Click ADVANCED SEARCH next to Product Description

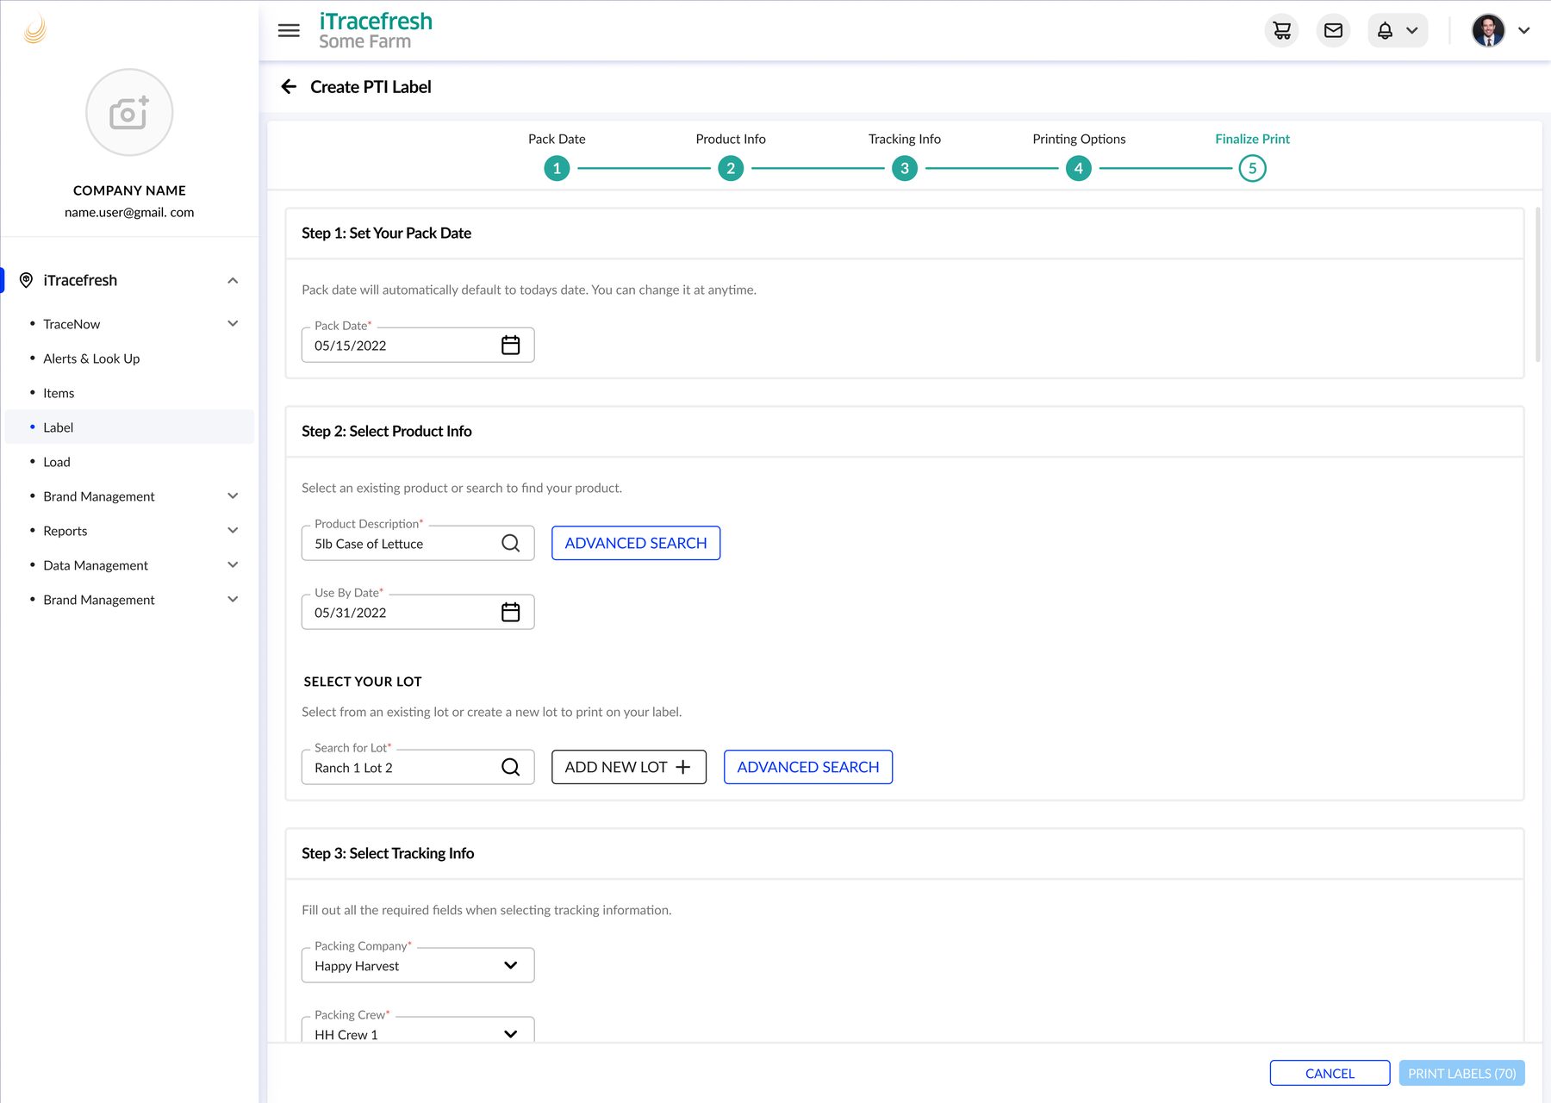click(x=636, y=544)
